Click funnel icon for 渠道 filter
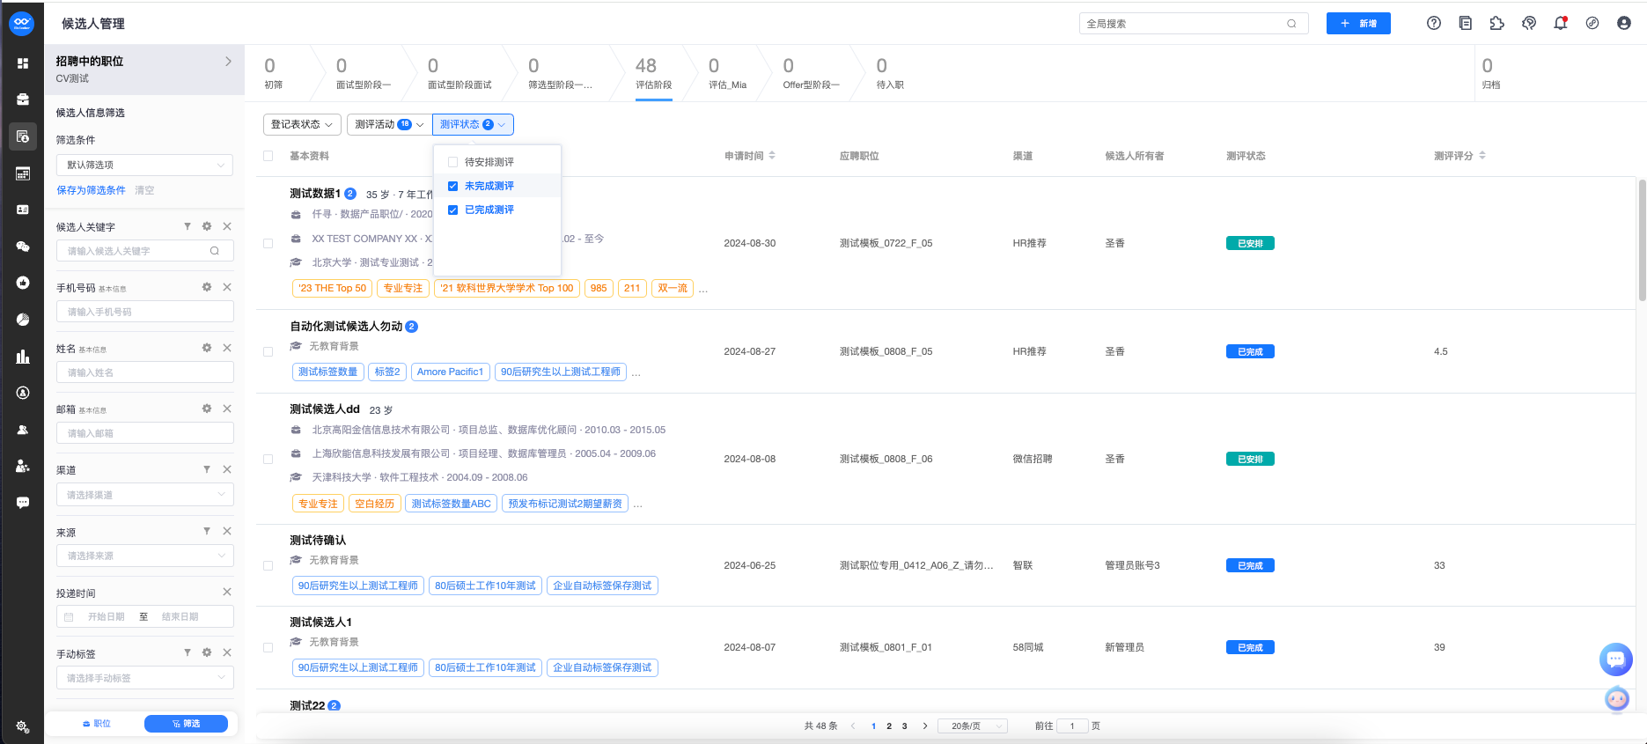This screenshot has height=744, width=1647. point(207,469)
